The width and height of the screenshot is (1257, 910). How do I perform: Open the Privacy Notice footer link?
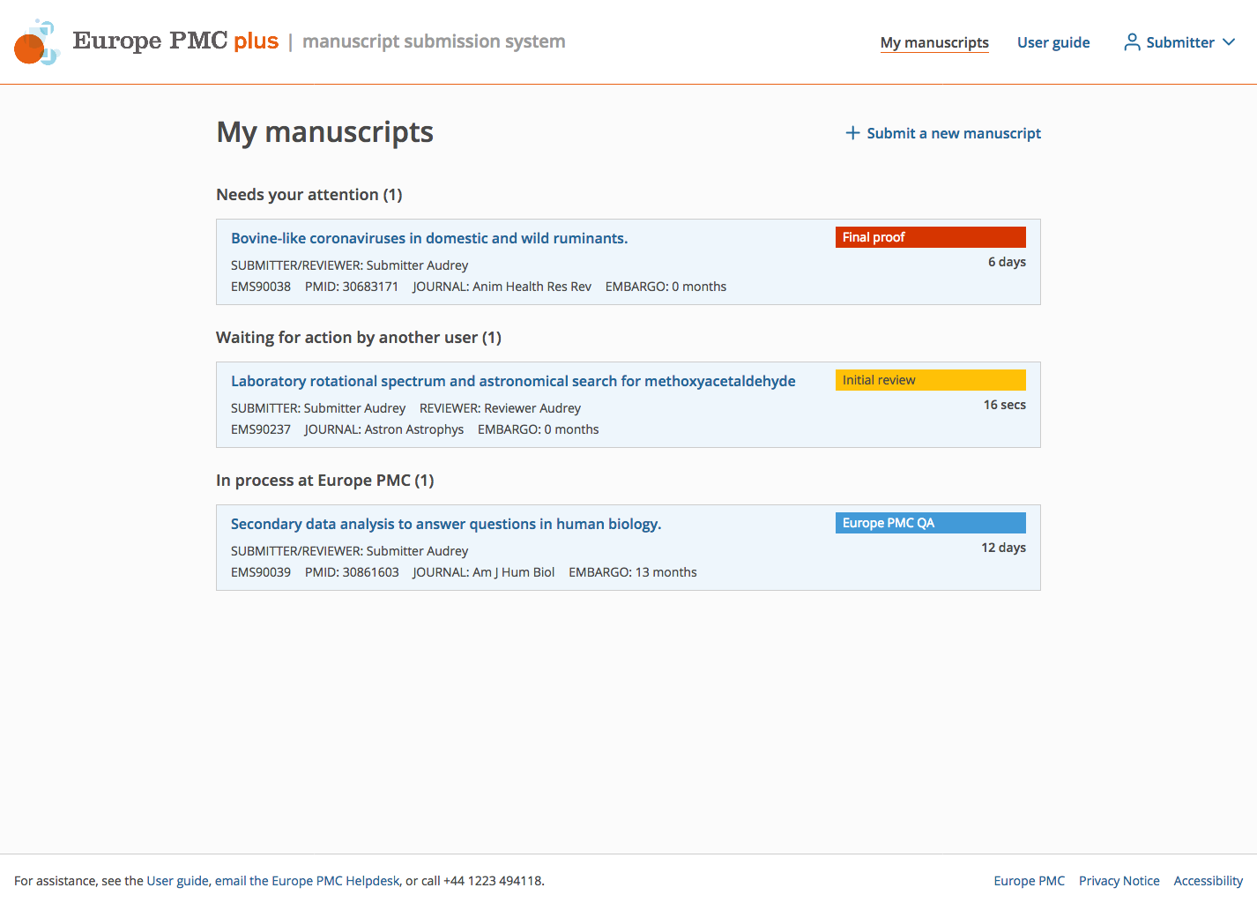[x=1119, y=881]
